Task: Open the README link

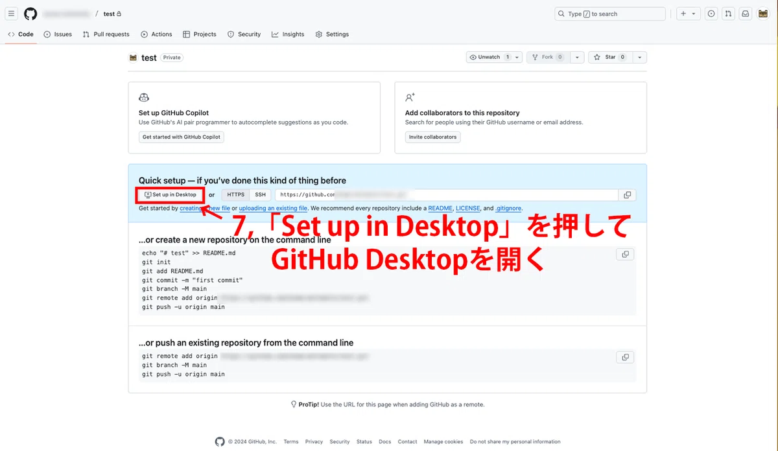Action: click(440, 209)
